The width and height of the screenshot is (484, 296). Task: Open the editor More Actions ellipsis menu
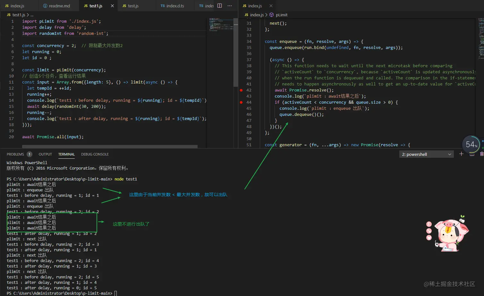click(x=230, y=6)
